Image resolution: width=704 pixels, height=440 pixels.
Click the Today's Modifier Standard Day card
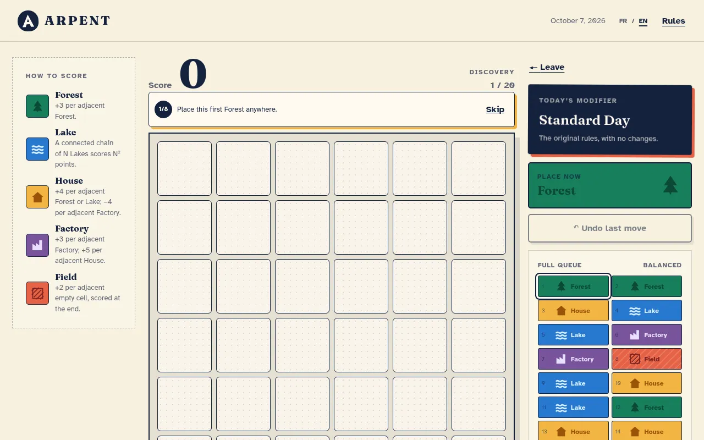click(609, 119)
